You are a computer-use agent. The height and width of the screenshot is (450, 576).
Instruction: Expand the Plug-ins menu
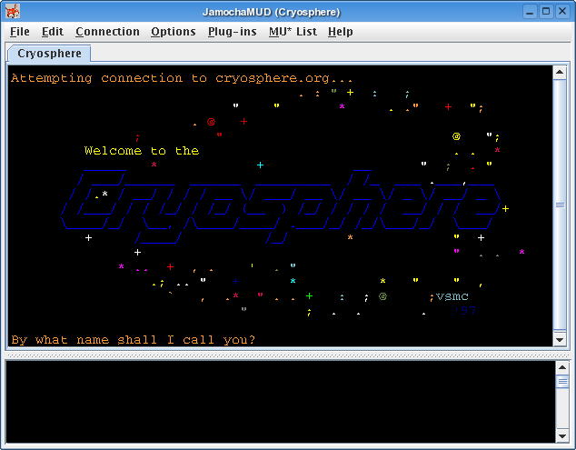click(232, 32)
